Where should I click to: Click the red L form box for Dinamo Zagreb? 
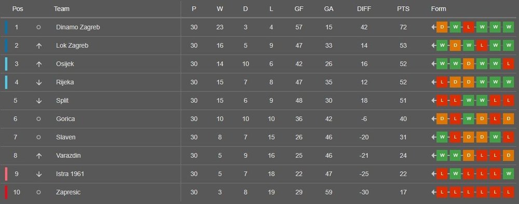468,27
